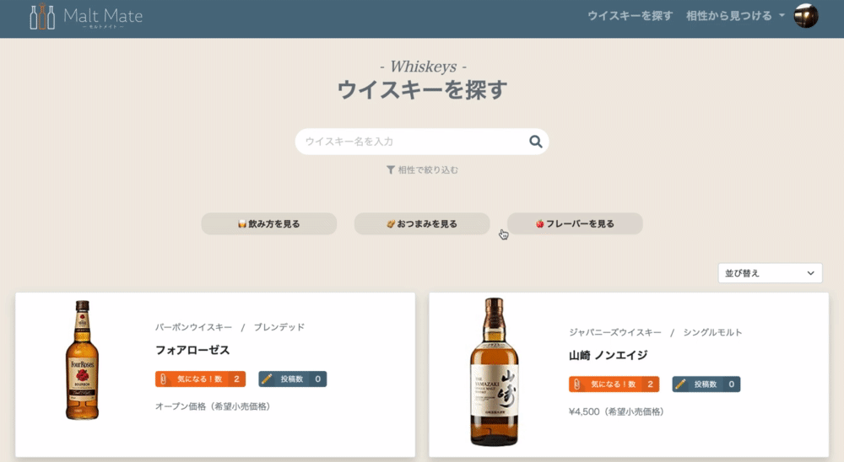Click the clip icon on 山崎 気になる badge
Screen dimensions: 844x462
point(577,384)
